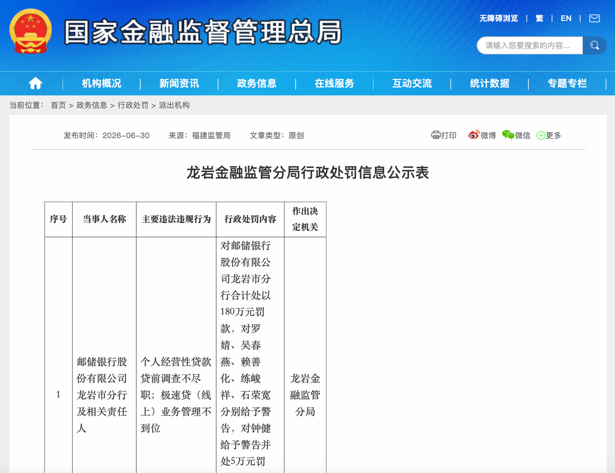
Task: Open the 政务信息 menu
Action: pyautogui.click(x=257, y=83)
